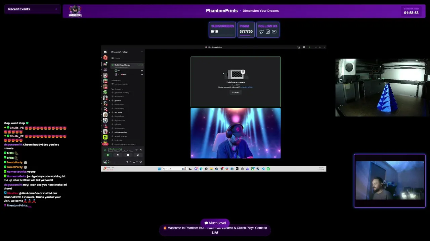Open the gif-only channel
Image resolution: width=430 pixels, height=241 pixels.
(127, 124)
